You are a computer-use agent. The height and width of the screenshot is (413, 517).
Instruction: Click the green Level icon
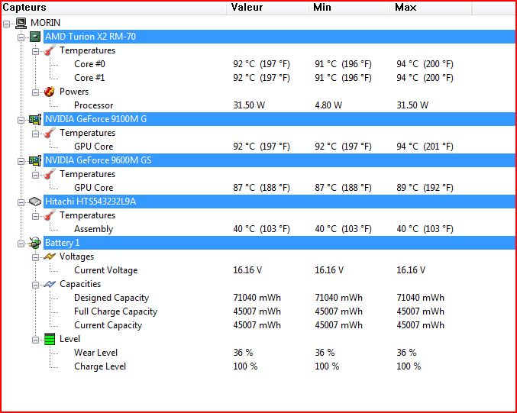coord(50,339)
